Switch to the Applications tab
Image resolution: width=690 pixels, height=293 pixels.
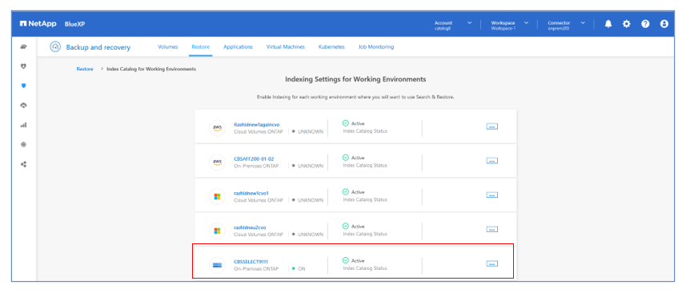[238, 47]
